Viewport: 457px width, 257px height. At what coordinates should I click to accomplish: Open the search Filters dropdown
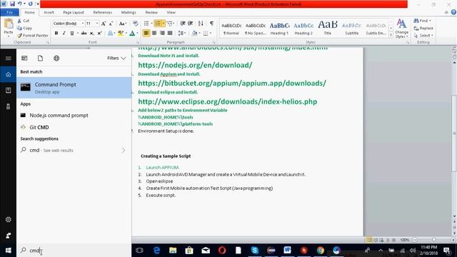click(x=116, y=58)
